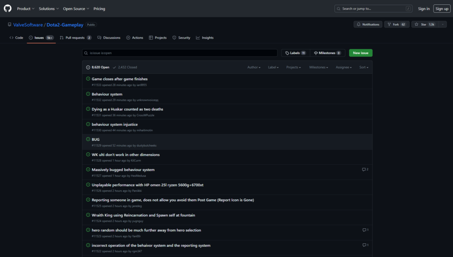Switch to the Pull requests tab
Image resolution: width=453 pixels, height=257 pixels.
pos(75,38)
